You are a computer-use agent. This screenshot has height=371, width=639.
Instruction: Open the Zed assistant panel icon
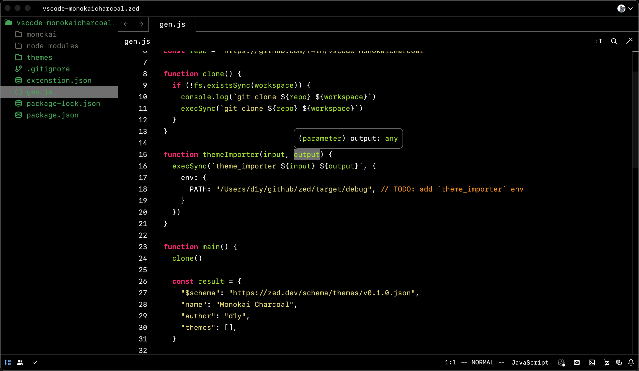(607, 362)
